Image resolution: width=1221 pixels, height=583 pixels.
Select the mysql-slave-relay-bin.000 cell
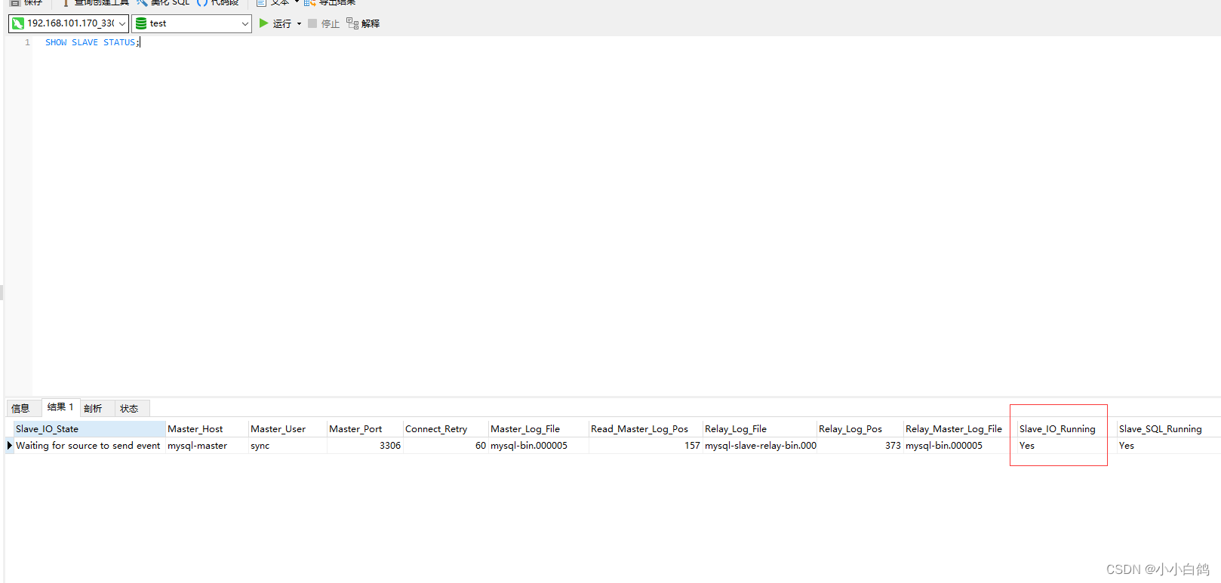760,446
